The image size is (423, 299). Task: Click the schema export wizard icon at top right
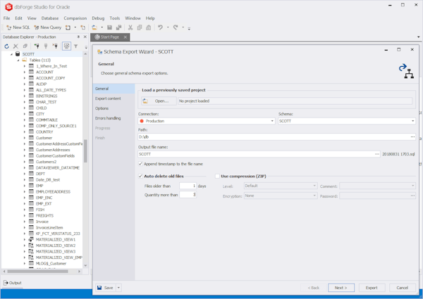tap(406, 71)
